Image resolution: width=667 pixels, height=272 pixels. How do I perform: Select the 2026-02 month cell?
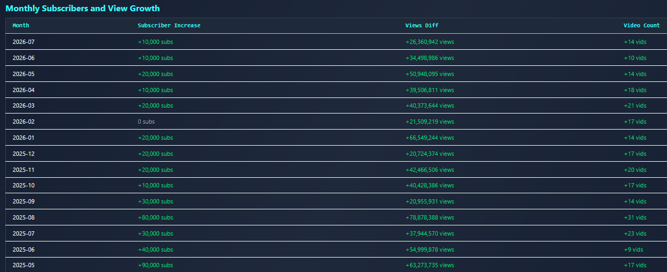click(x=24, y=122)
